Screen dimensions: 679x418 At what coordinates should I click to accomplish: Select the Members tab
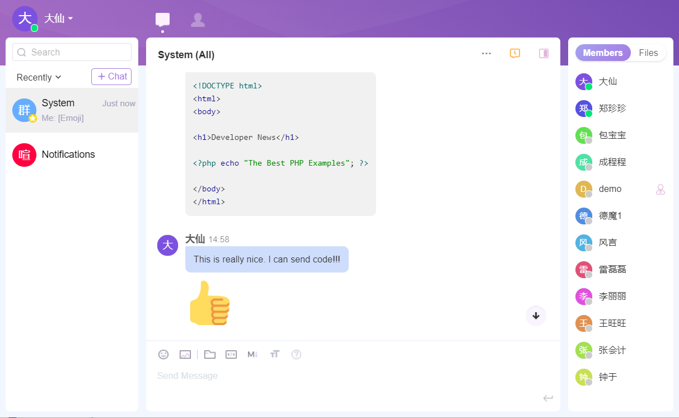pyautogui.click(x=603, y=53)
